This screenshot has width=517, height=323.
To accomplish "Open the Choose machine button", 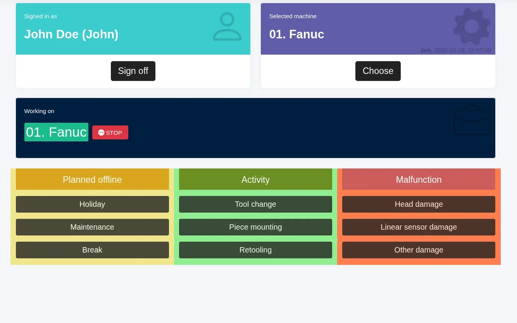I will [x=378, y=71].
